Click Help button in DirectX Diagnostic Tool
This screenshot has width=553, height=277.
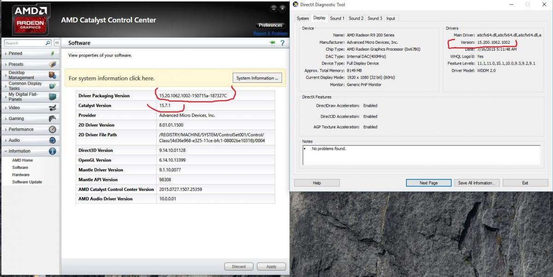[x=317, y=183]
